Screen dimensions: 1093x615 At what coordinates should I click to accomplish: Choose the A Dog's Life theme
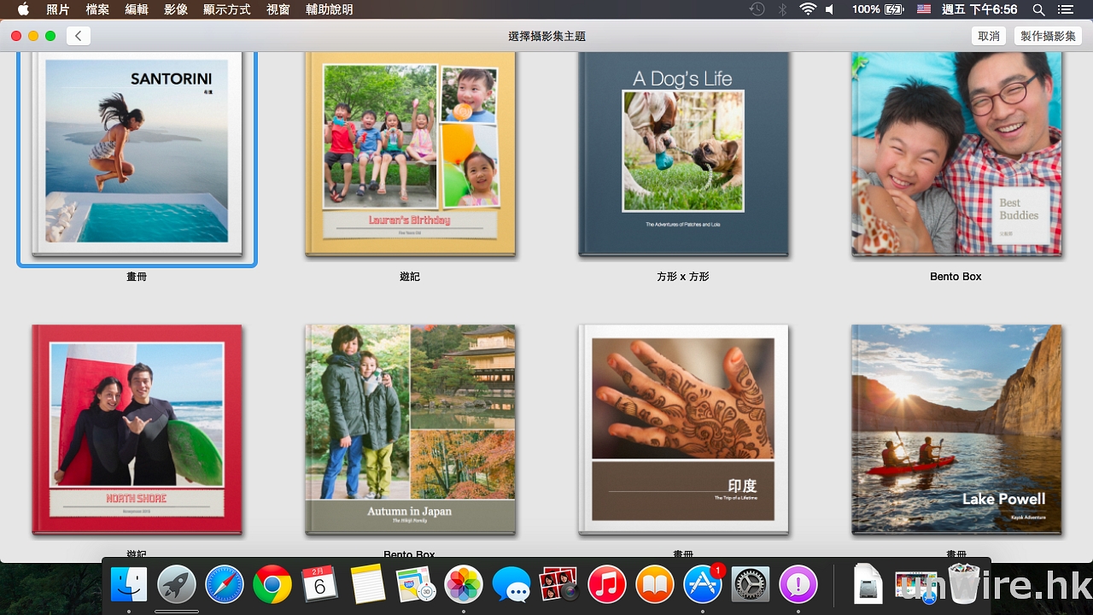(683, 154)
